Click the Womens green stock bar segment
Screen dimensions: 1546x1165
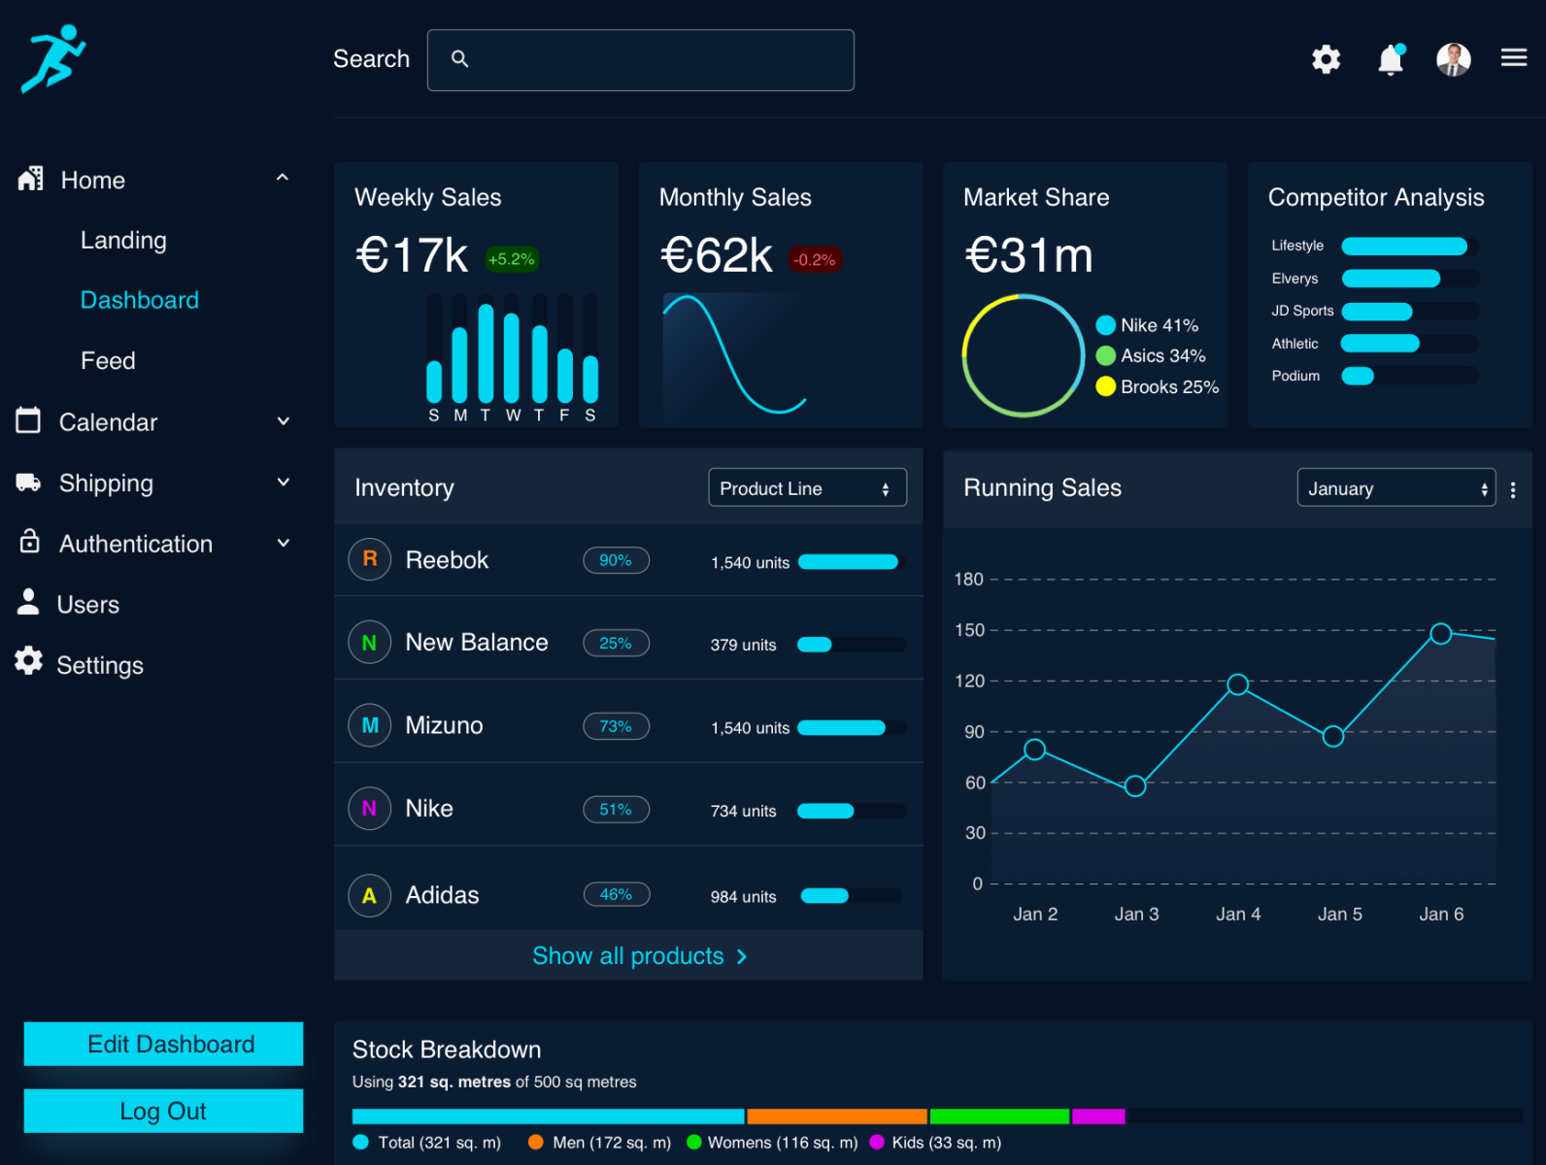[x=999, y=1116]
